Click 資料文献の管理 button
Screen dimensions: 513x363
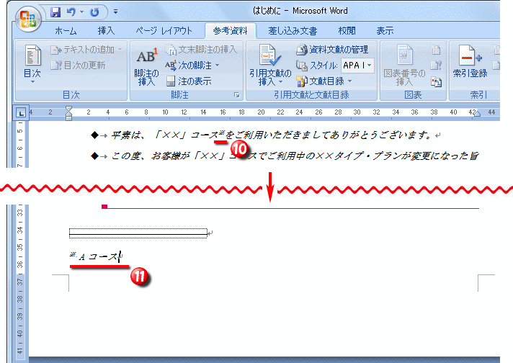coord(332,50)
